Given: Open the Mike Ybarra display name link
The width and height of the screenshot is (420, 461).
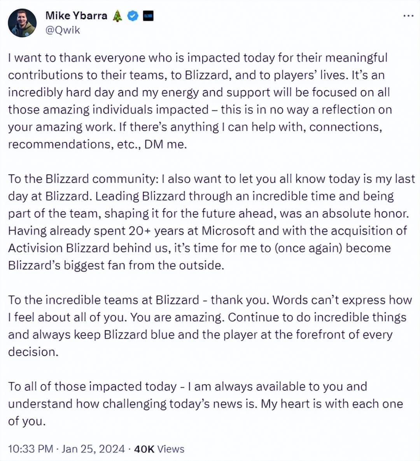Looking at the screenshot, I should click(76, 16).
